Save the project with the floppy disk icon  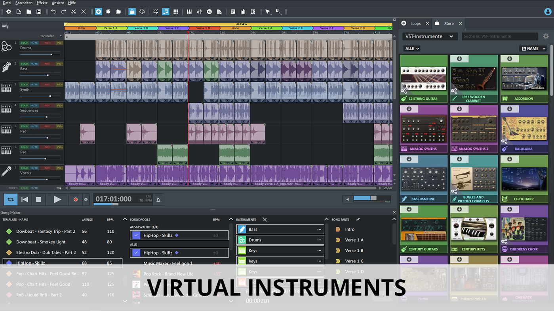tap(38, 12)
